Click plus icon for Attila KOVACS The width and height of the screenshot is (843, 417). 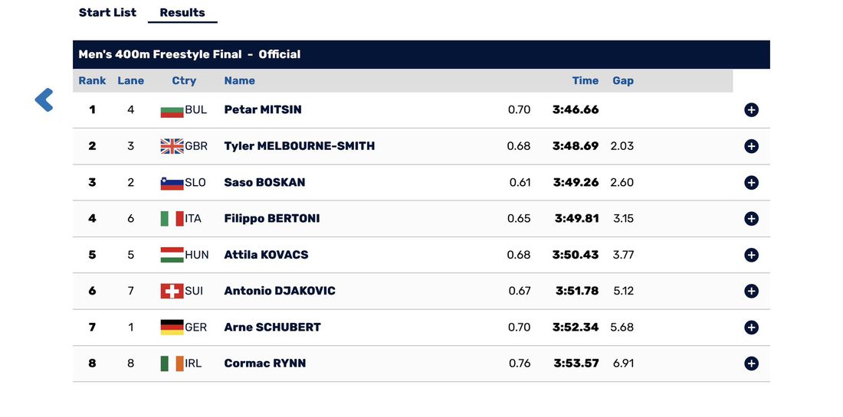pyautogui.click(x=751, y=255)
